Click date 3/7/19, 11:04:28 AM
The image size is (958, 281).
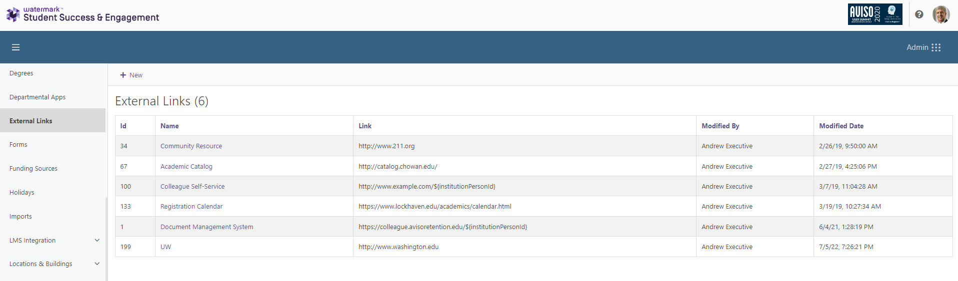click(848, 187)
